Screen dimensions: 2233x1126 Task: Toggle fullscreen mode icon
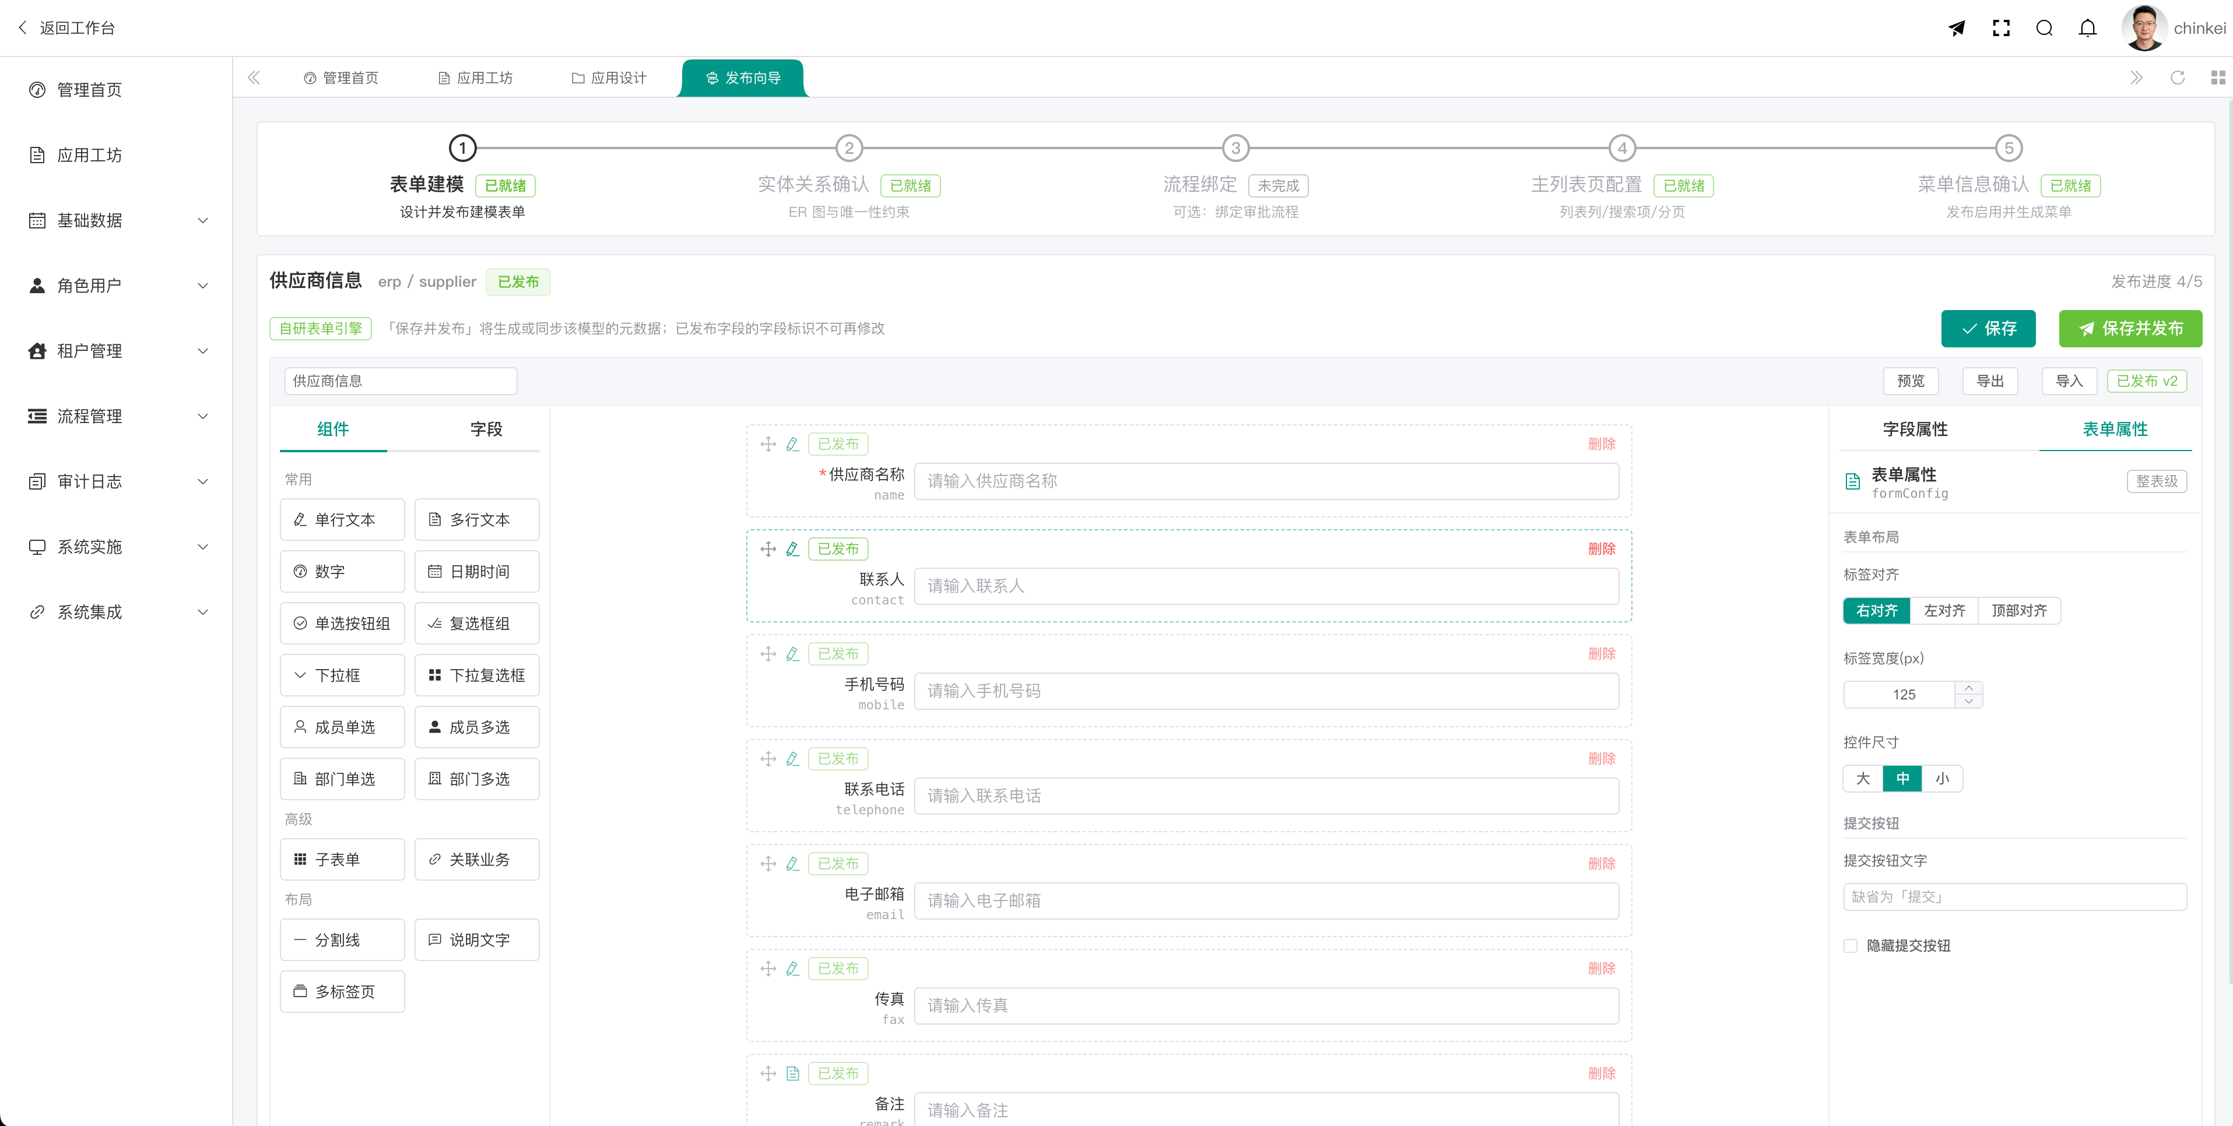coord(2001,29)
